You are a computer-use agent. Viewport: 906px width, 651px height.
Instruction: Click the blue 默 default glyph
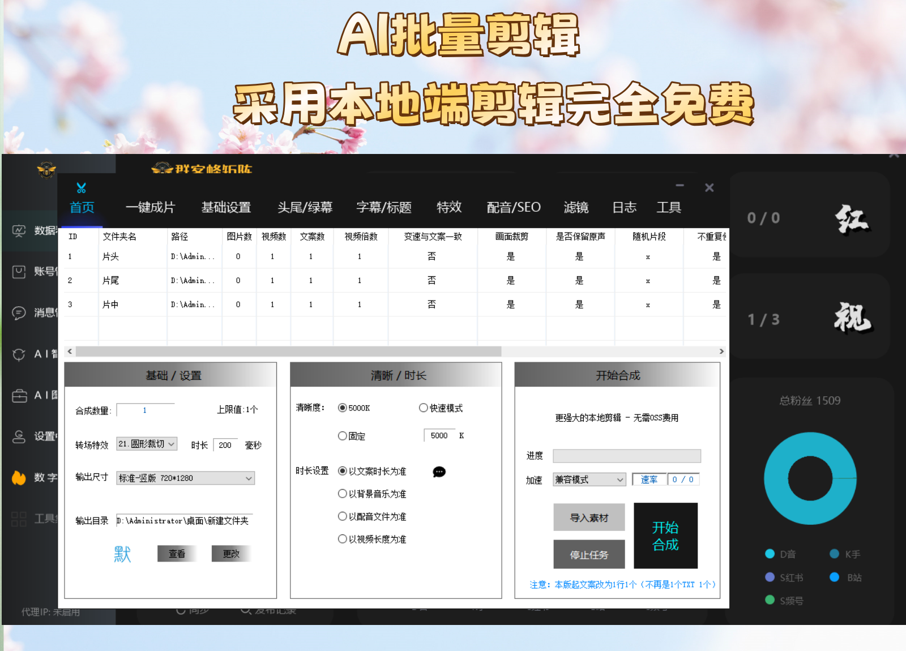tap(122, 554)
